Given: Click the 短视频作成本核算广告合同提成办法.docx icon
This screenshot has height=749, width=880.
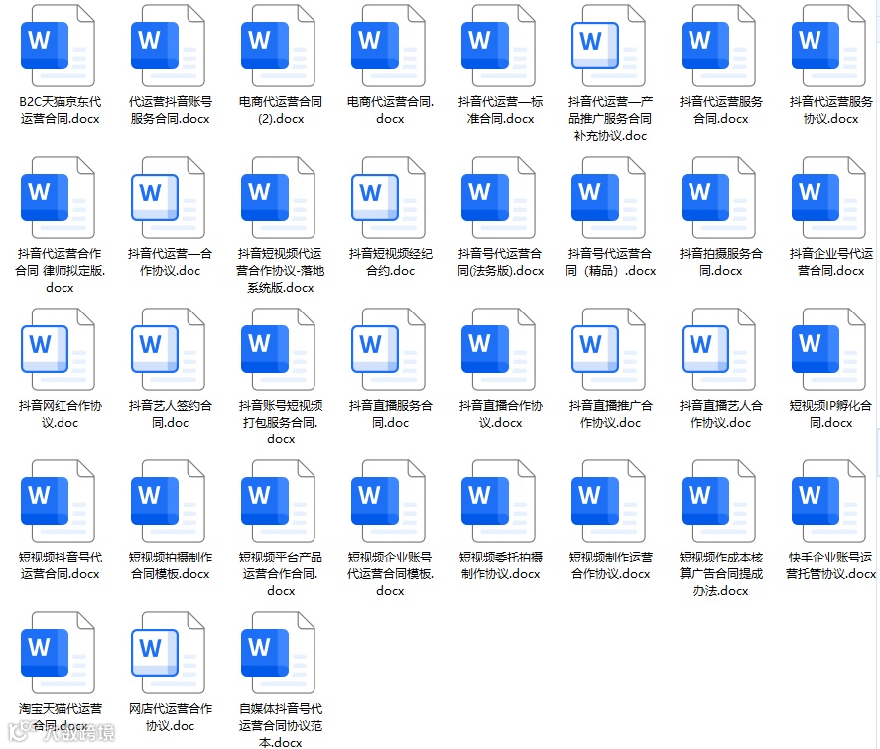Looking at the screenshot, I should pos(718,502).
